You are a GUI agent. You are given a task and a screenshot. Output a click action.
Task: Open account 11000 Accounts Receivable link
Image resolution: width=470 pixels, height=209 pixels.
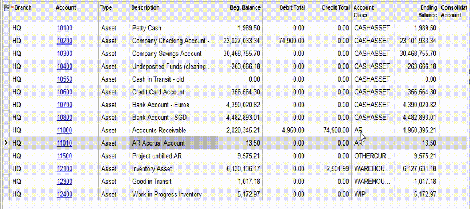coord(65,130)
